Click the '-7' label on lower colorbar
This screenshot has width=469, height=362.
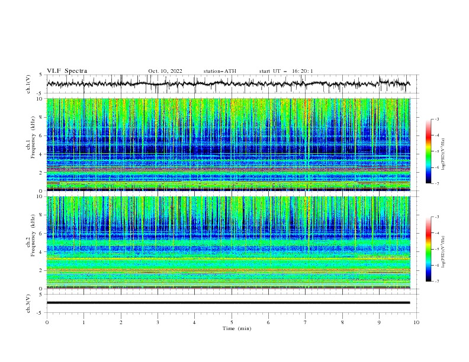(x=436, y=282)
